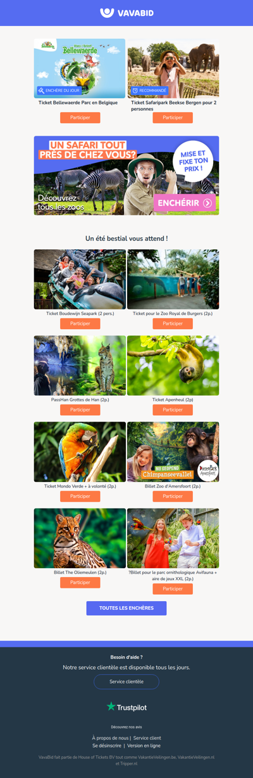Open the Bellewaerde park ticket image
Image resolution: width=253 pixels, height=778 pixels.
pyautogui.click(x=80, y=68)
